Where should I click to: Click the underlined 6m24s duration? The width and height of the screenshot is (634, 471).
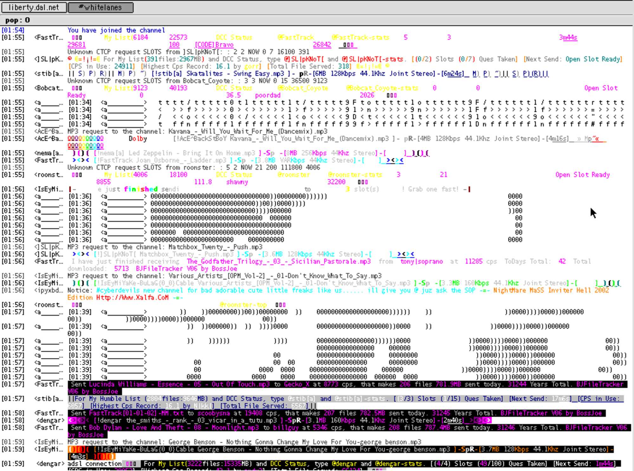tap(454, 74)
